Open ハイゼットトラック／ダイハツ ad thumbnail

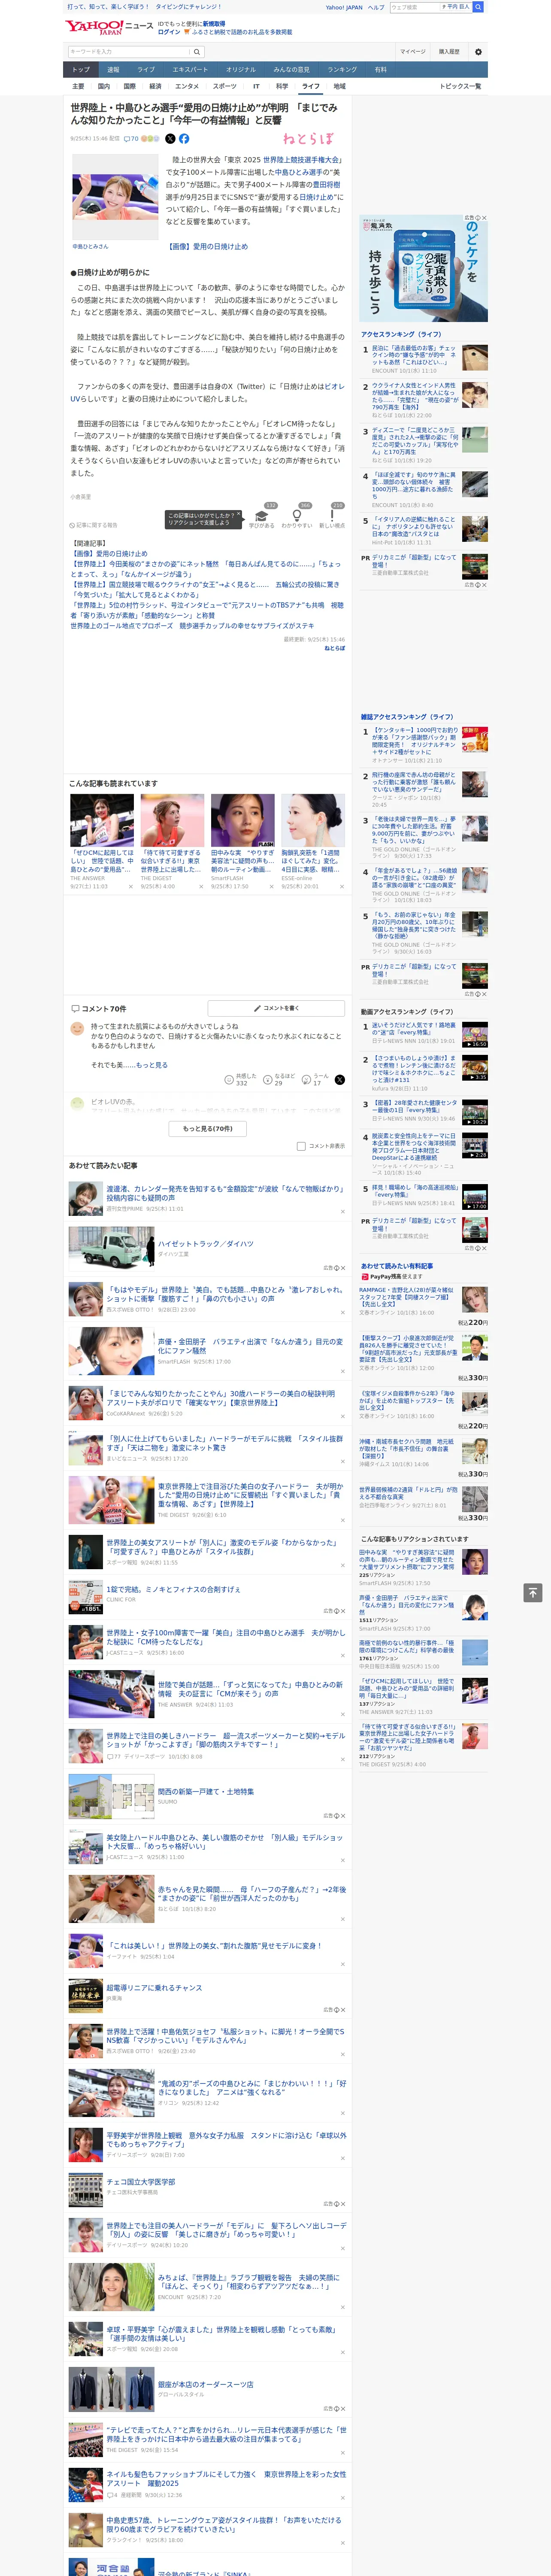(x=111, y=1248)
